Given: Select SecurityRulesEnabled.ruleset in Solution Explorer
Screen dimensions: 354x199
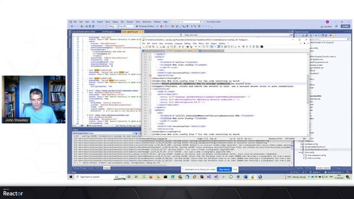Looking at the screenshot, I should (316, 150).
